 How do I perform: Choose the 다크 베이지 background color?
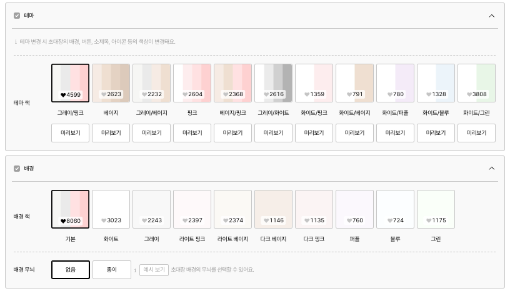tap(274, 209)
